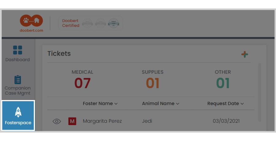Filter by Supplies tickets count 01

(x=152, y=83)
